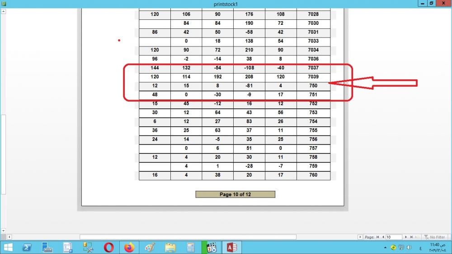Viewport: 452px width, 254px height.
Task: Switch to Firefox in the taskbar
Action: pos(129,247)
